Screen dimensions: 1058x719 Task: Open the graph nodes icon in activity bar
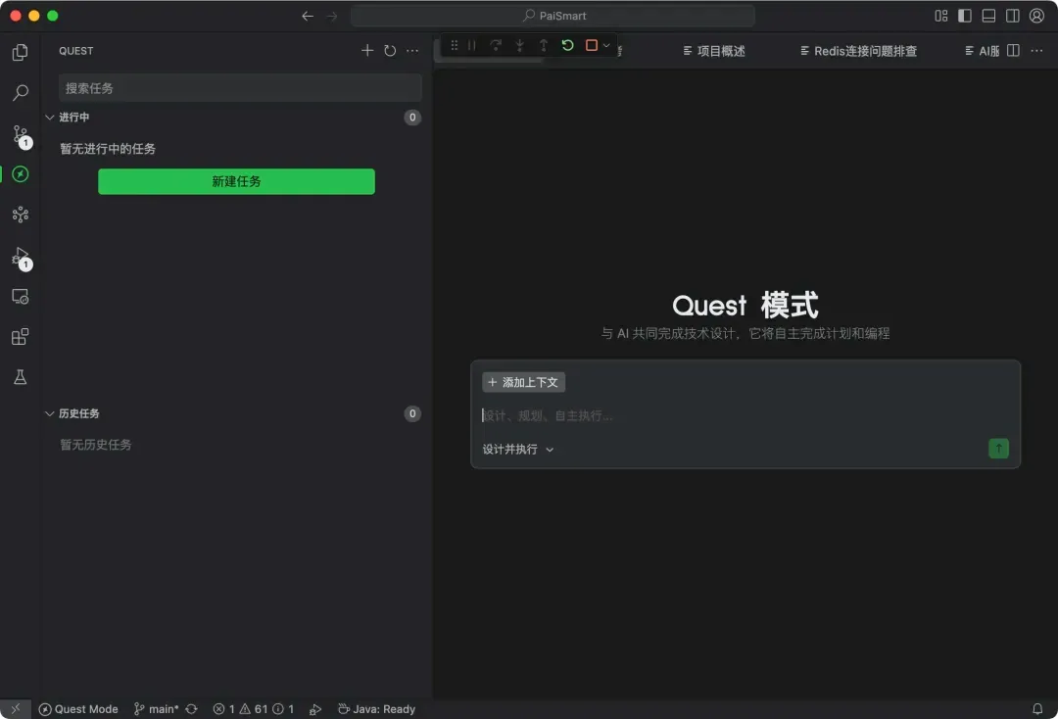21,215
